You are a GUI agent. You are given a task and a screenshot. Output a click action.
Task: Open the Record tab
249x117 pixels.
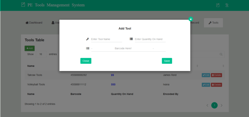pyautogui.click(x=195, y=23)
